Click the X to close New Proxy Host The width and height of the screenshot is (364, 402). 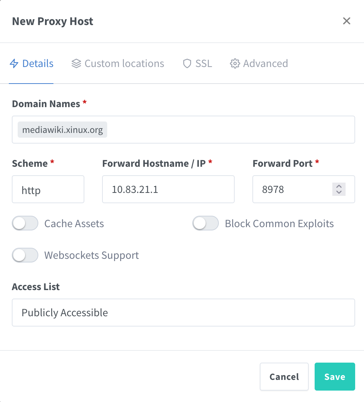point(346,21)
